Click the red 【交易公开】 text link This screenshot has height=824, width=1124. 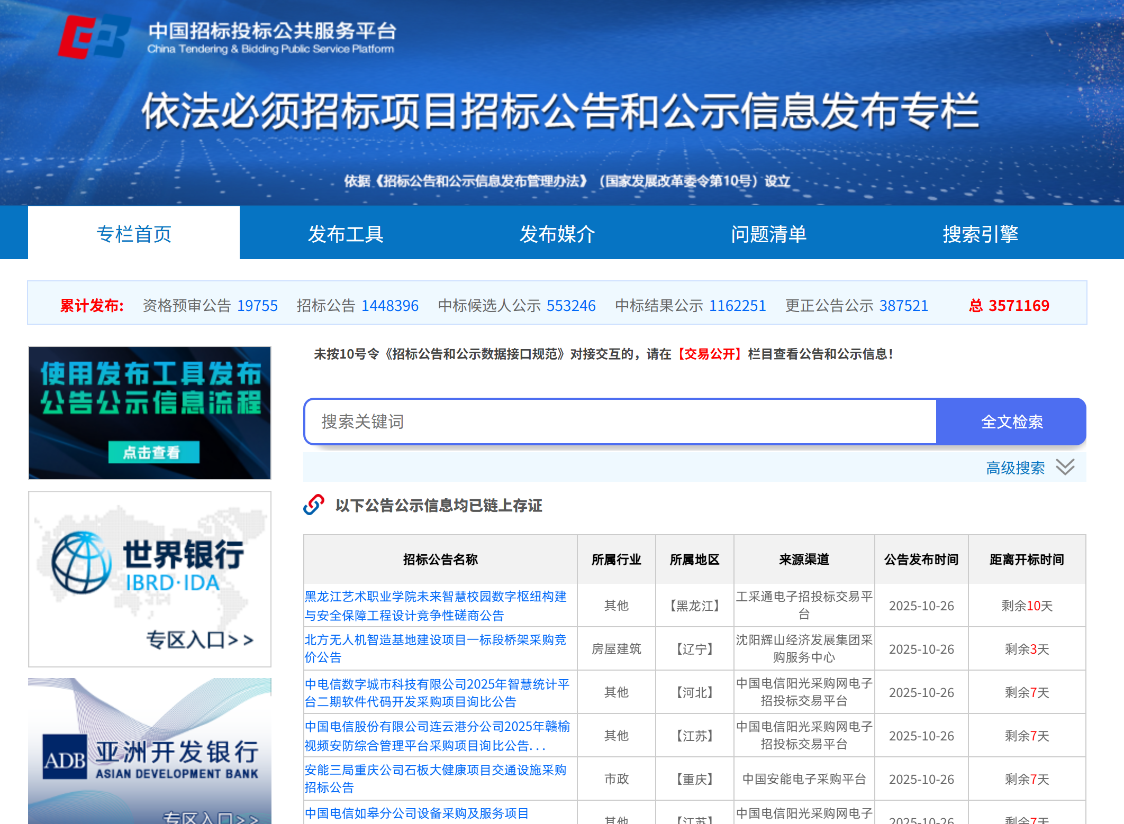pos(709,355)
